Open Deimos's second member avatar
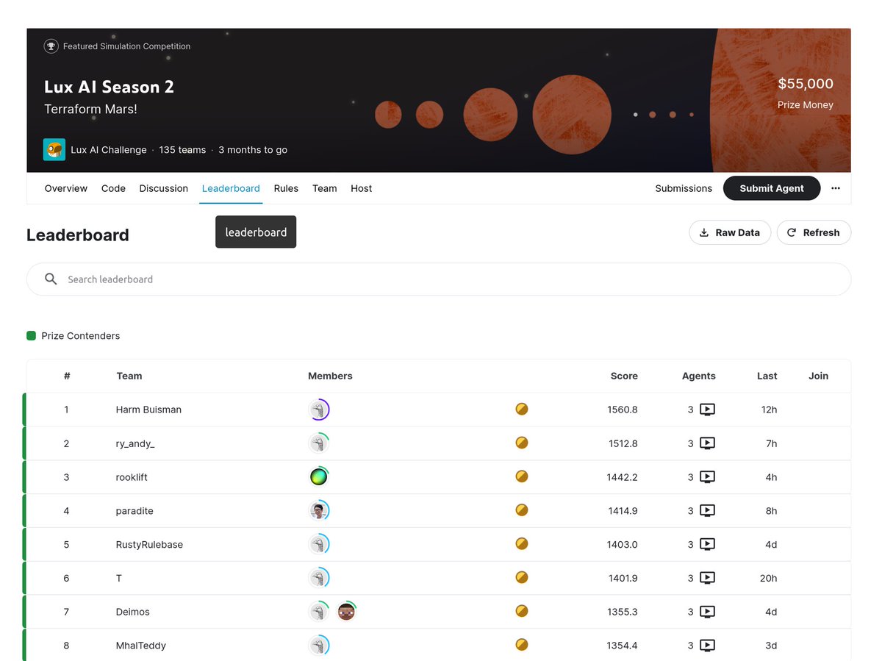Viewport: 882px width, 661px height. tap(346, 612)
